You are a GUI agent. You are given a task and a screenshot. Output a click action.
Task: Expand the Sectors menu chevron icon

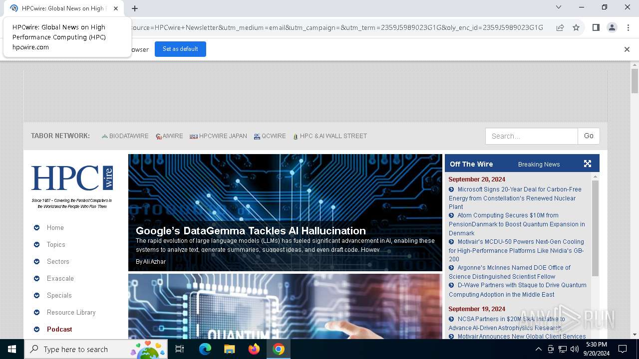tap(36, 262)
